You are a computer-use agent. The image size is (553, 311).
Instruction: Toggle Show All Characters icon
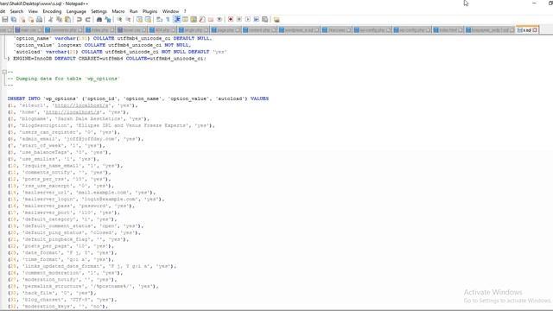point(168,19)
